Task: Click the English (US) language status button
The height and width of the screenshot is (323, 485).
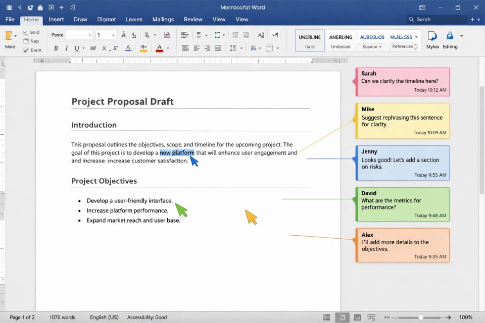Action: coord(104,317)
